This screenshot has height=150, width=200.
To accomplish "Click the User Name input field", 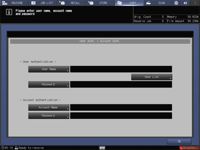I will [x=121, y=69].
